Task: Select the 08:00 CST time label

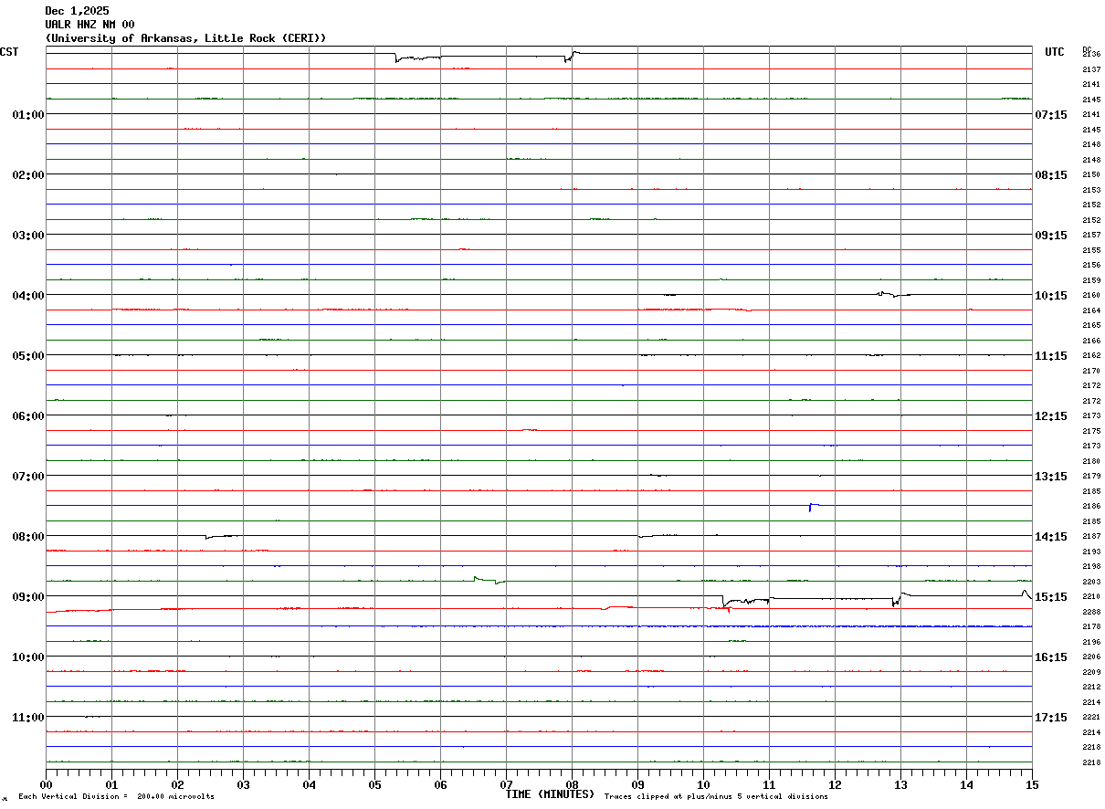Action: (28, 536)
